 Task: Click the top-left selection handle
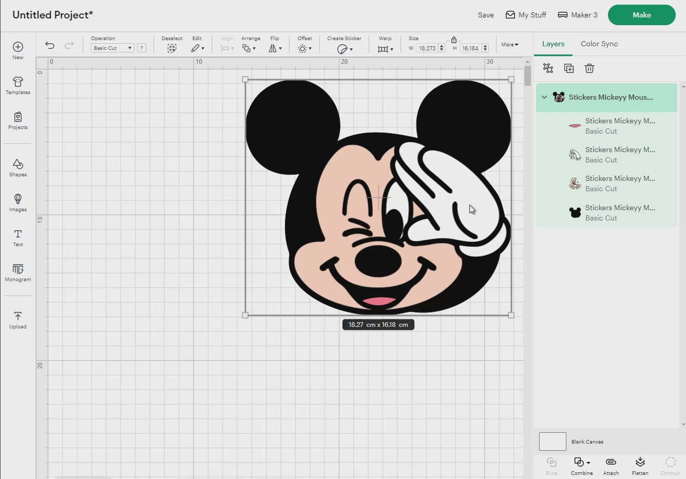point(245,80)
